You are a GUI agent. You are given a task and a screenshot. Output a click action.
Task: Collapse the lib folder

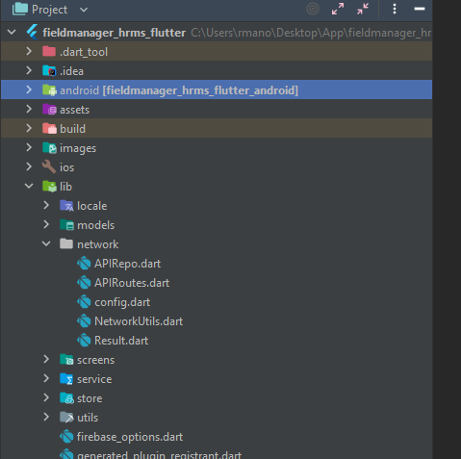(29, 186)
